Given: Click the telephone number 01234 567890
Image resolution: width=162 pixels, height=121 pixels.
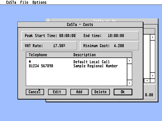Looking at the screenshot, I should tap(41, 66).
